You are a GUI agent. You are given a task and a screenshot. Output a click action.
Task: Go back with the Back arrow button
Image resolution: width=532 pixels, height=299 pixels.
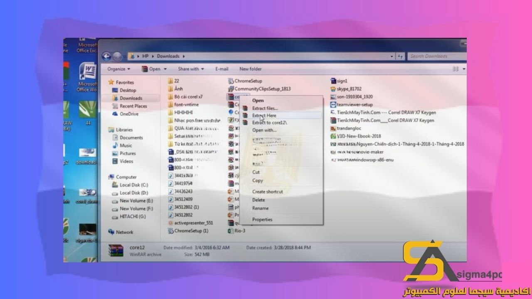[x=106, y=56]
